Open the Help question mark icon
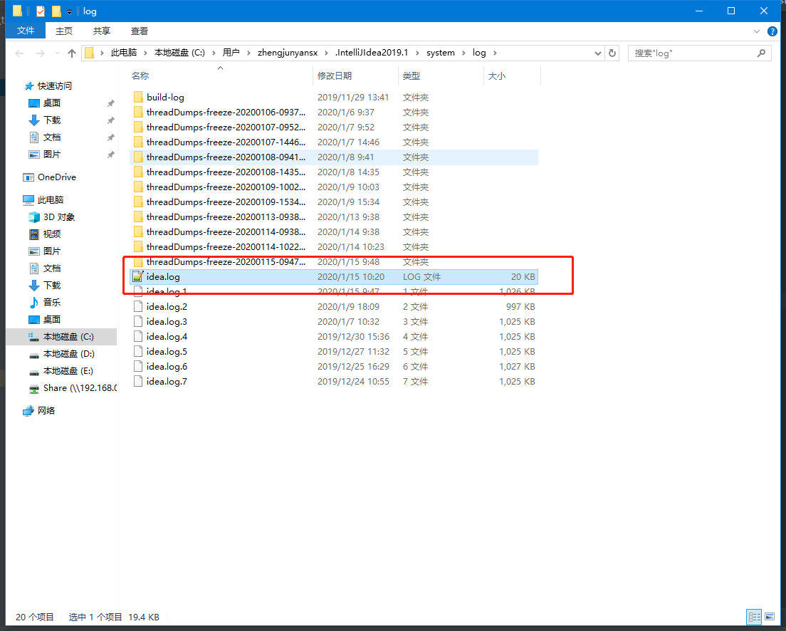This screenshot has width=786, height=631. pos(772,31)
